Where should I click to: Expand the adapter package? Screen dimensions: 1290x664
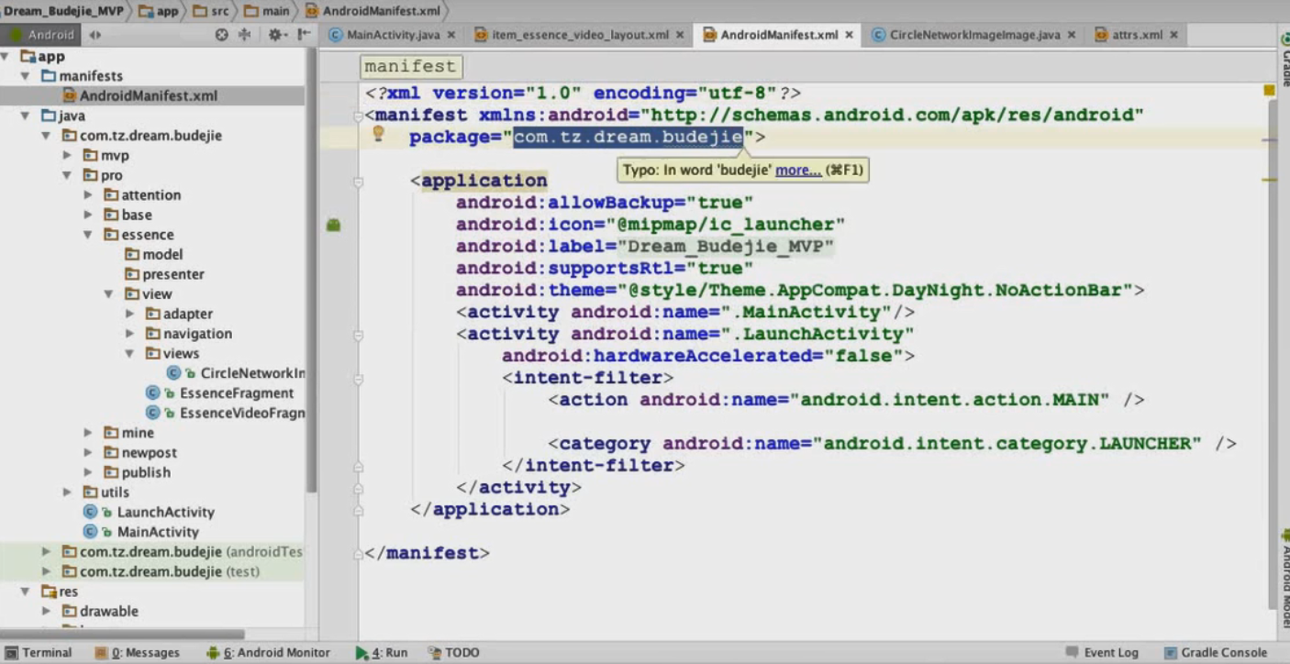(x=129, y=314)
